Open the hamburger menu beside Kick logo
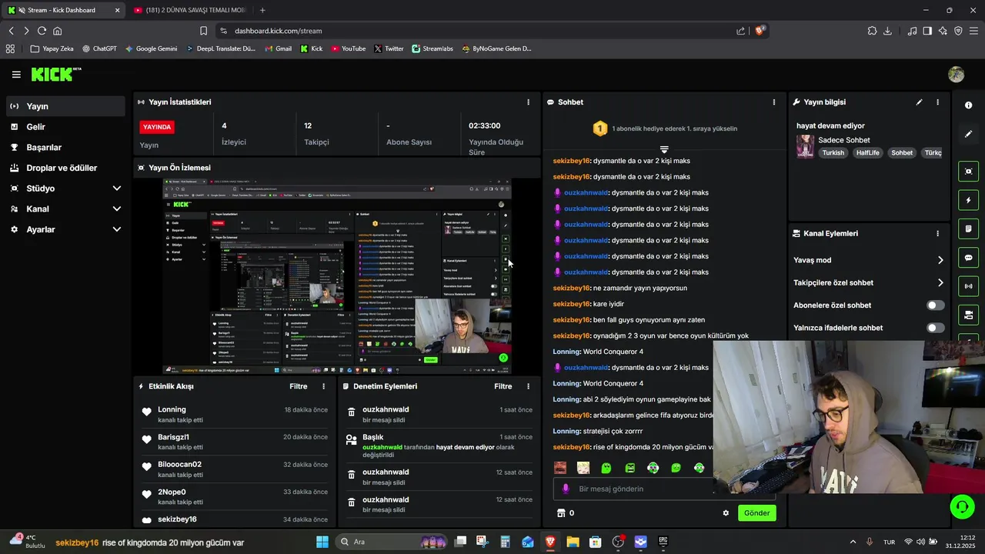Screen dimensions: 985x554 (x=16, y=75)
